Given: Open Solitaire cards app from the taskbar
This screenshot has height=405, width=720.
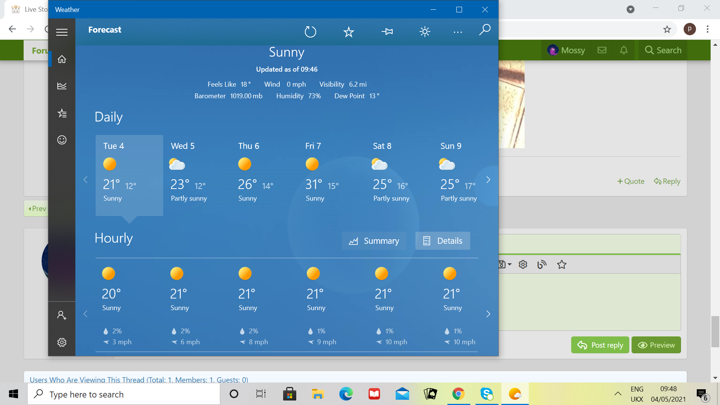Looking at the screenshot, I should (430, 394).
